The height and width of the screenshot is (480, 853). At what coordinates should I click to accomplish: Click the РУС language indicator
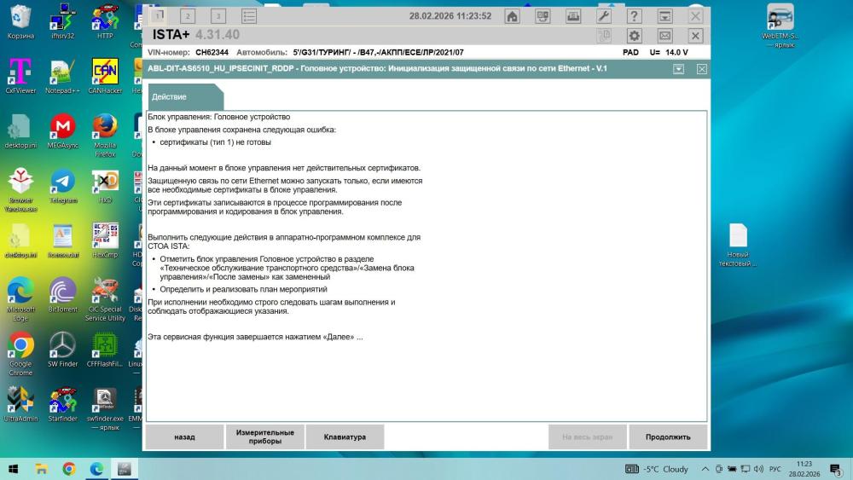(x=775, y=469)
